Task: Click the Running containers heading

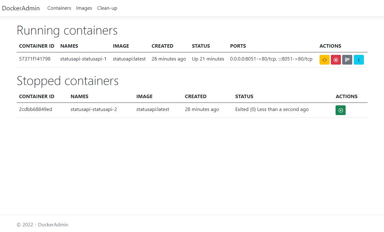Action: (67, 30)
